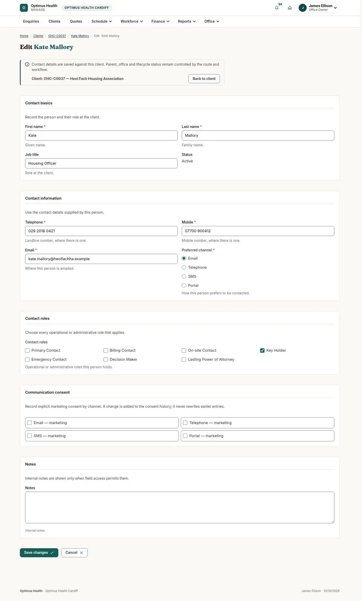Expand the Office menu
This screenshot has height=601, width=362.
click(212, 21)
